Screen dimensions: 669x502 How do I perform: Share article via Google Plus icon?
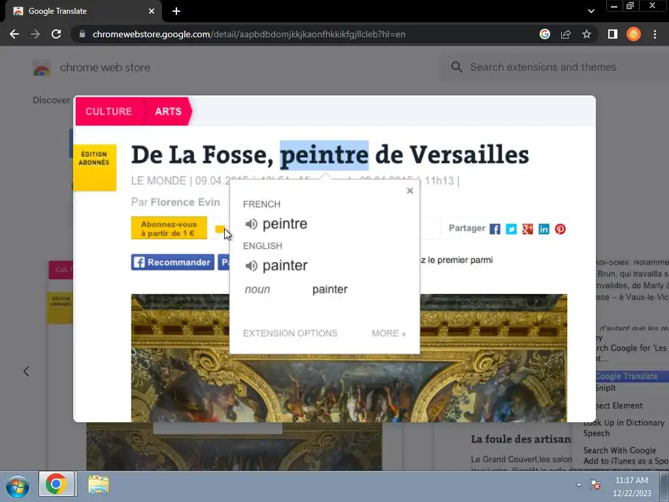click(527, 229)
